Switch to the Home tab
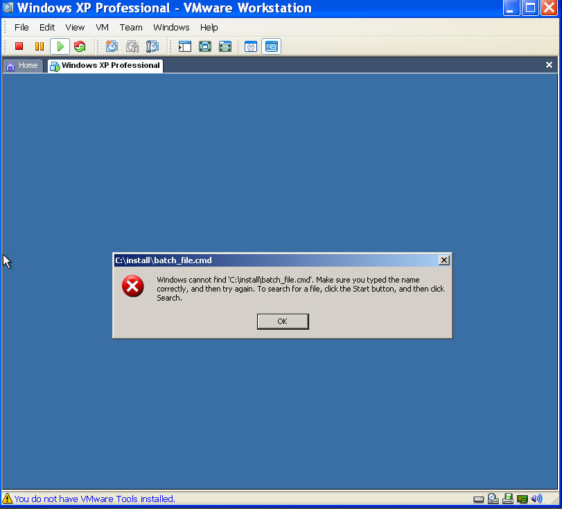 (23, 66)
